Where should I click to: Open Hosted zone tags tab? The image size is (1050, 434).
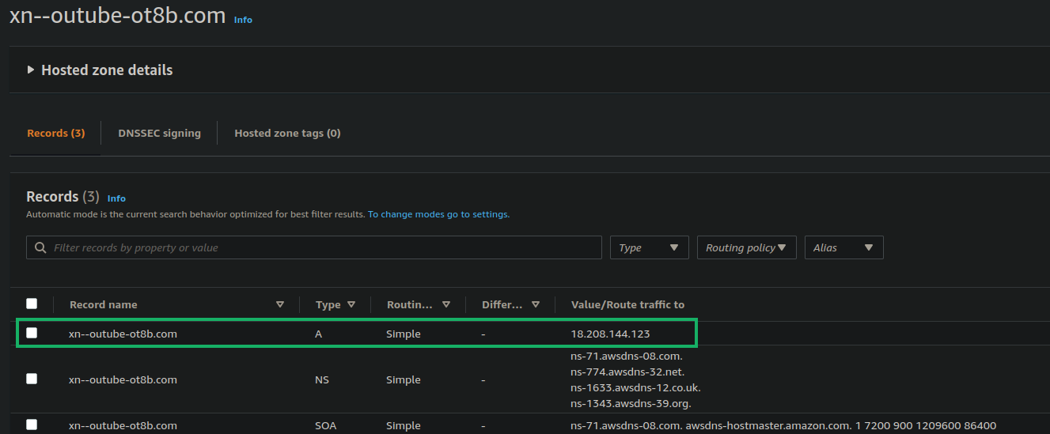(287, 133)
